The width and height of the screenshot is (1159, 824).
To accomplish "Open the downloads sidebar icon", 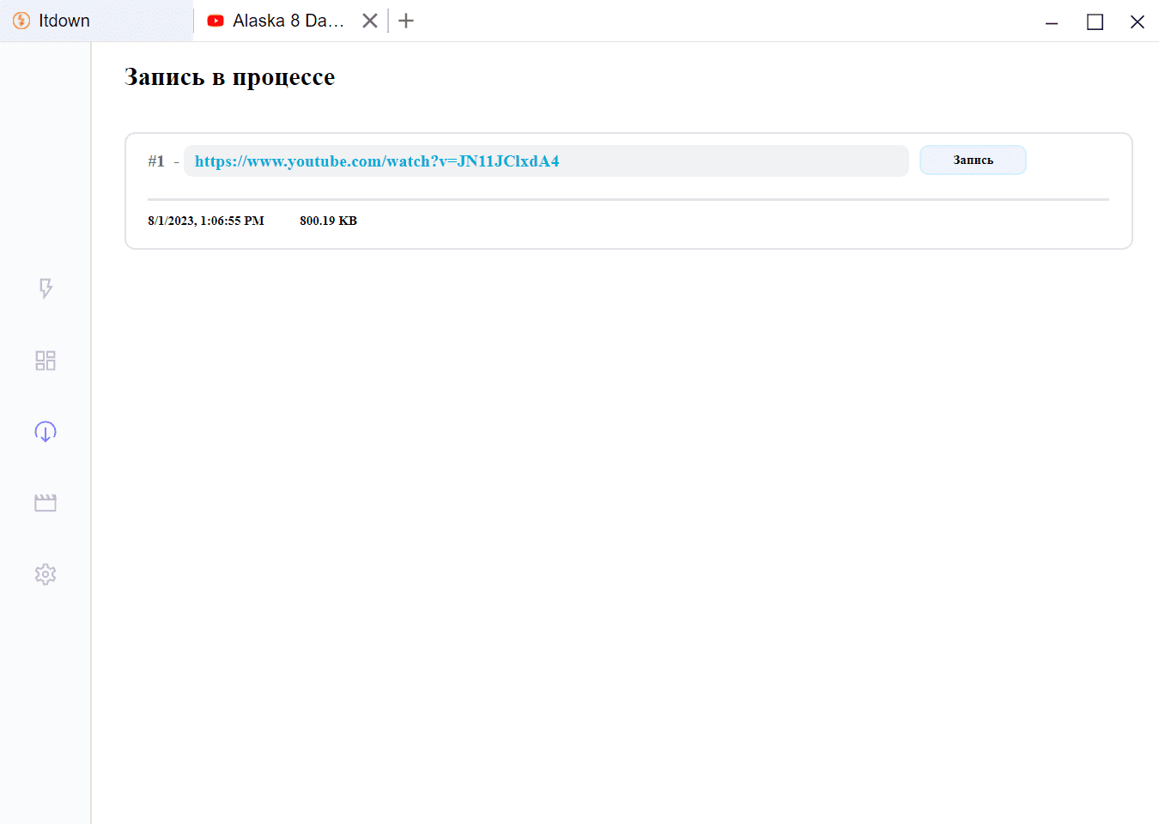I will pyautogui.click(x=46, y=432).
